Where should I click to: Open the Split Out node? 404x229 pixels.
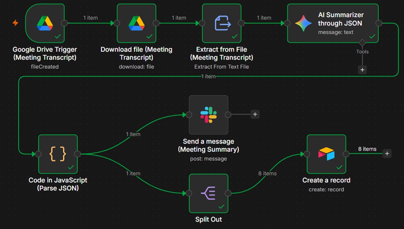208,193
